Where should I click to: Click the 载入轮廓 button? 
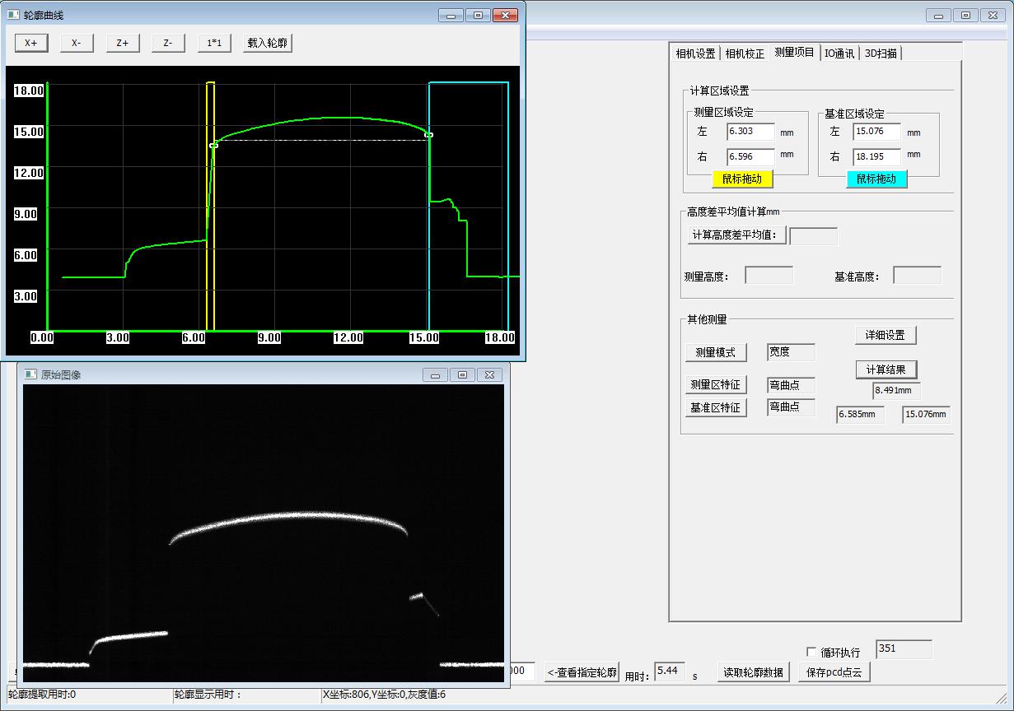click(268, 44)
